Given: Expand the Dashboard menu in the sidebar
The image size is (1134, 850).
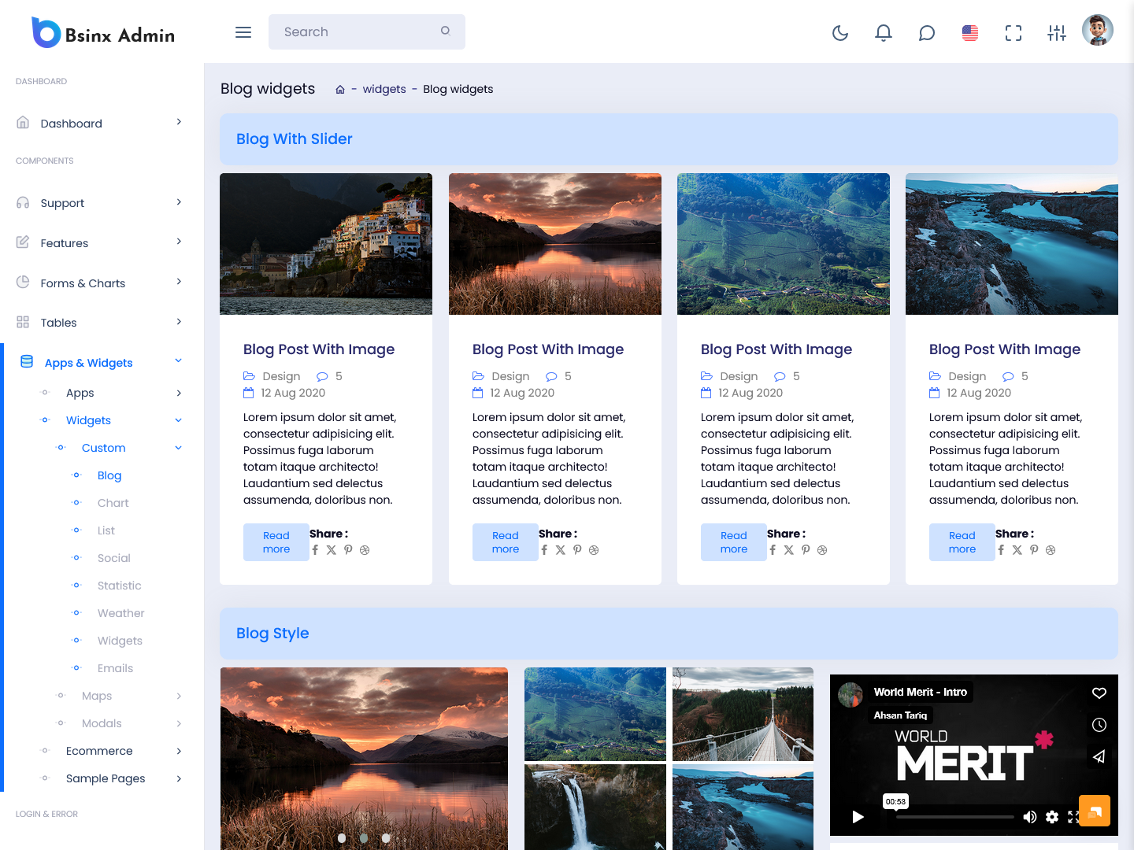Looking at the screenshot, I should point(99,124).
